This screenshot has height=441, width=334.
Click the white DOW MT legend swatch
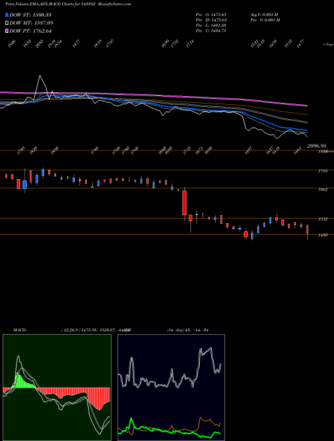[x=7, y=23]
